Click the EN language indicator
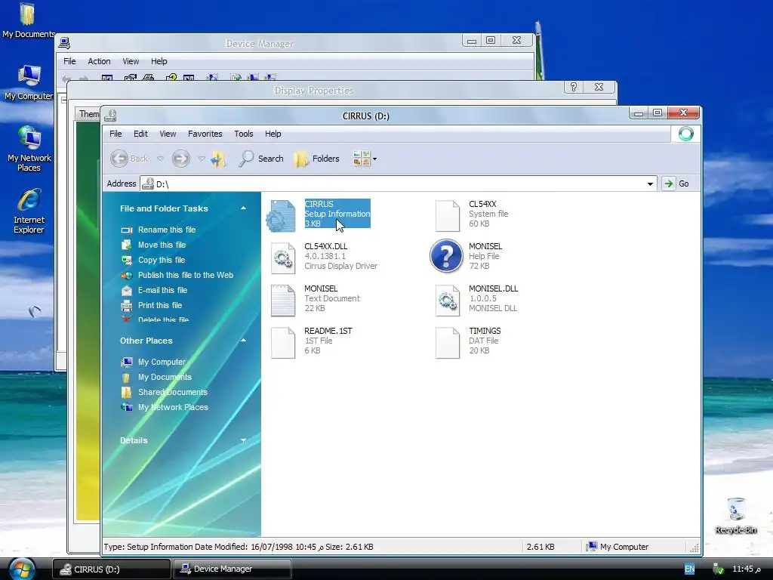This screenshot has width=773, height=580. [689, 569]
